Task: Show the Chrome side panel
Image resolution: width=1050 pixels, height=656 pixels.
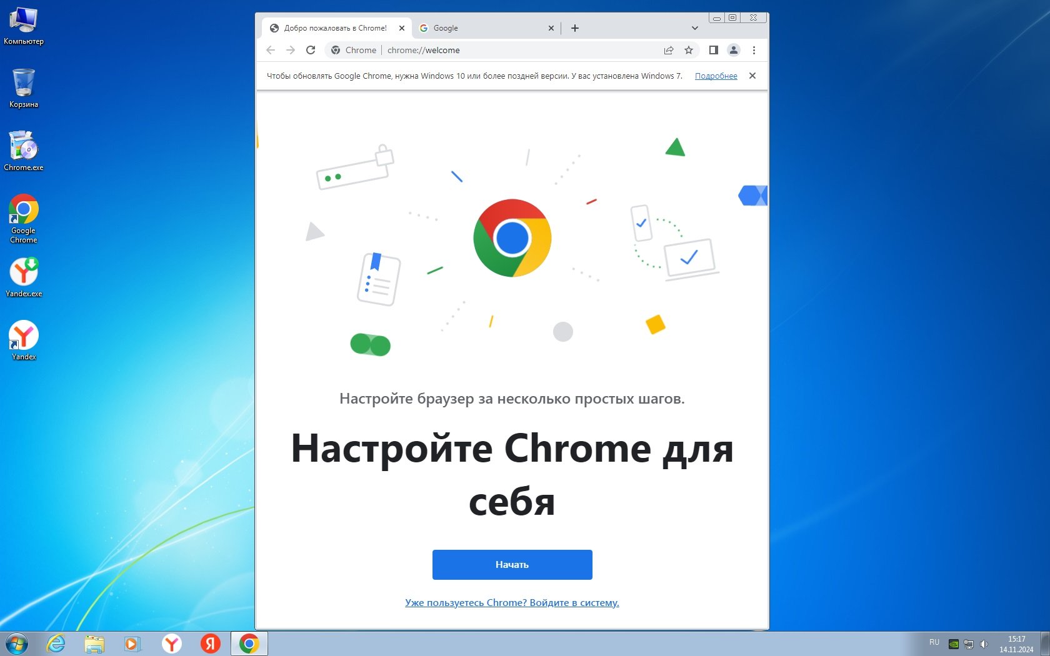Action: coord(714,50)
